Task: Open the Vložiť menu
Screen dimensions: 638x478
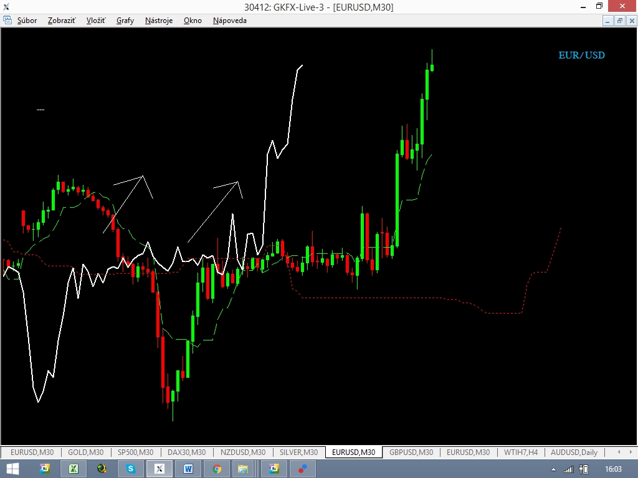Action: (x=95, y=21)
